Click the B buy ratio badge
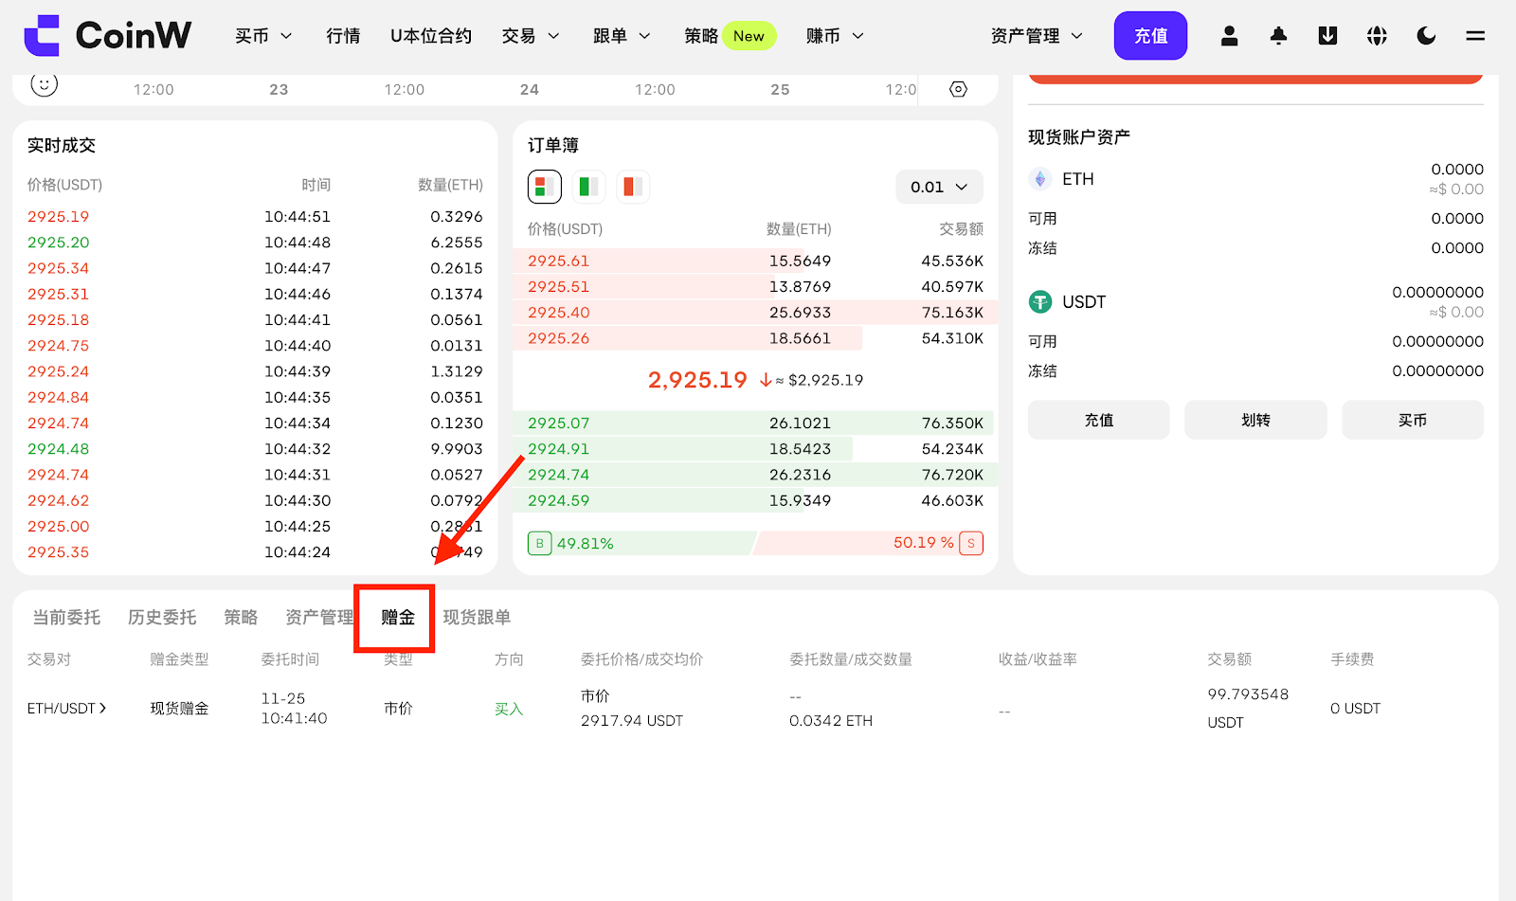Viewport: 1516px width, 901px height. pyautogui.click(x=539, y=543)
